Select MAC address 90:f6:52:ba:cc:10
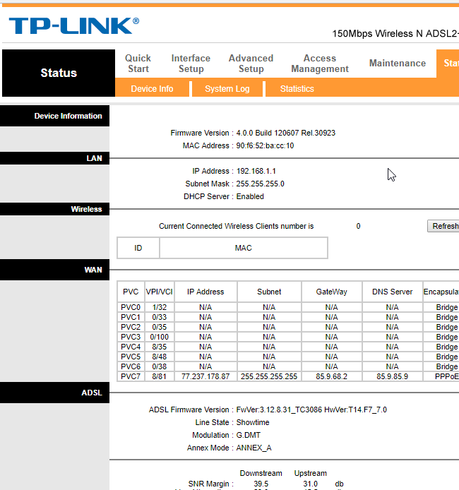 click(x=265, y=145)
